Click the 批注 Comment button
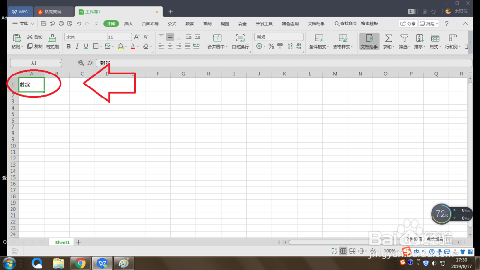Image resolution: width=480 pixels, height=270 pixels. [429, 24]
